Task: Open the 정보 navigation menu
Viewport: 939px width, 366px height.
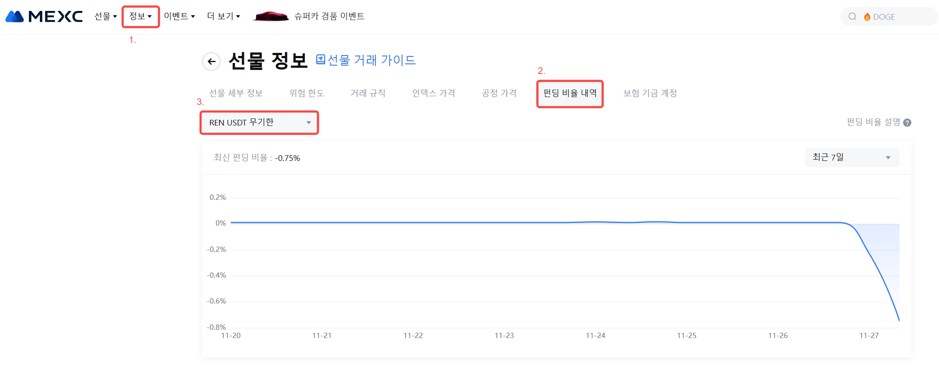Action: point(140,17)
